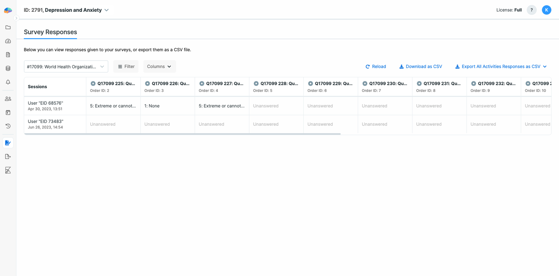Image resolution: width=559 pixels, height=276 pixels.
Task: Expand the Depression and Anatomy study chevron
Action: tap(107, 10)
